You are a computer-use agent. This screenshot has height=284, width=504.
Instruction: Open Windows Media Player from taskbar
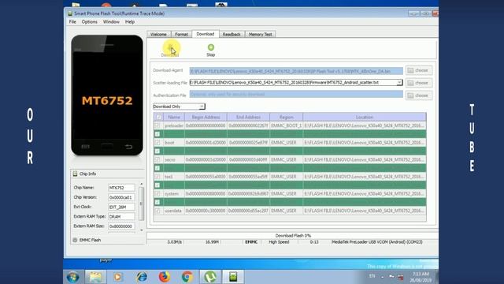(x=118, y=277)
